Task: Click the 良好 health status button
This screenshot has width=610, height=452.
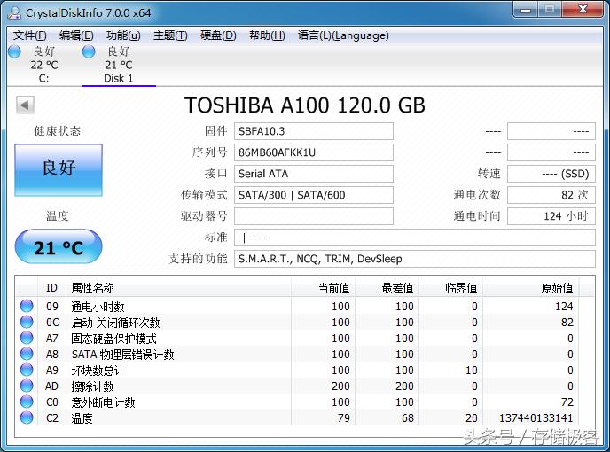Action: point(59,168)
